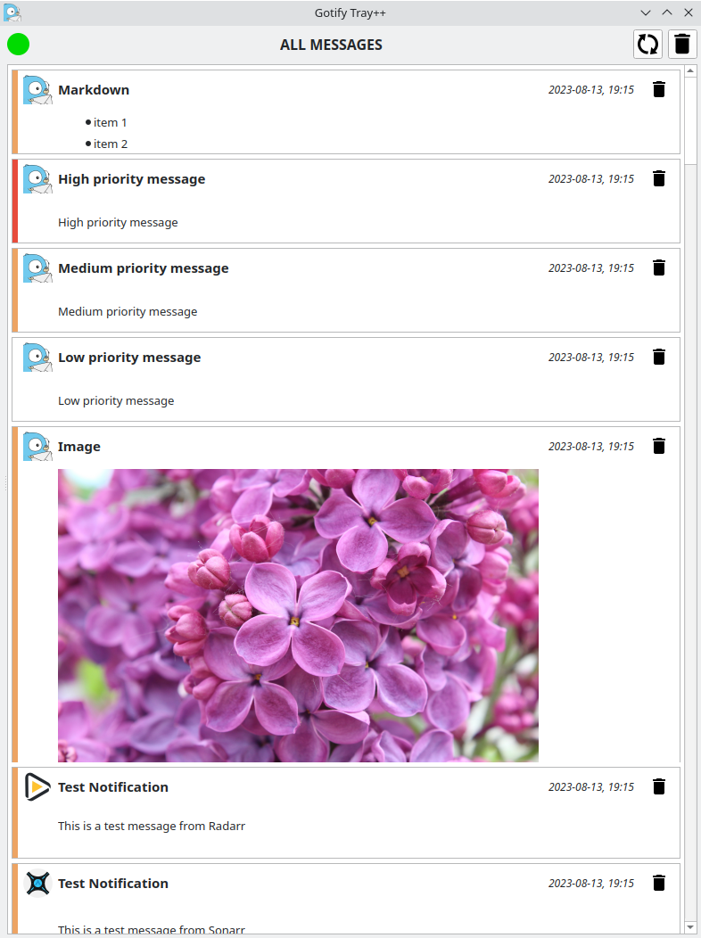Click the ALL MESSAGES header label

click(331, 45)
